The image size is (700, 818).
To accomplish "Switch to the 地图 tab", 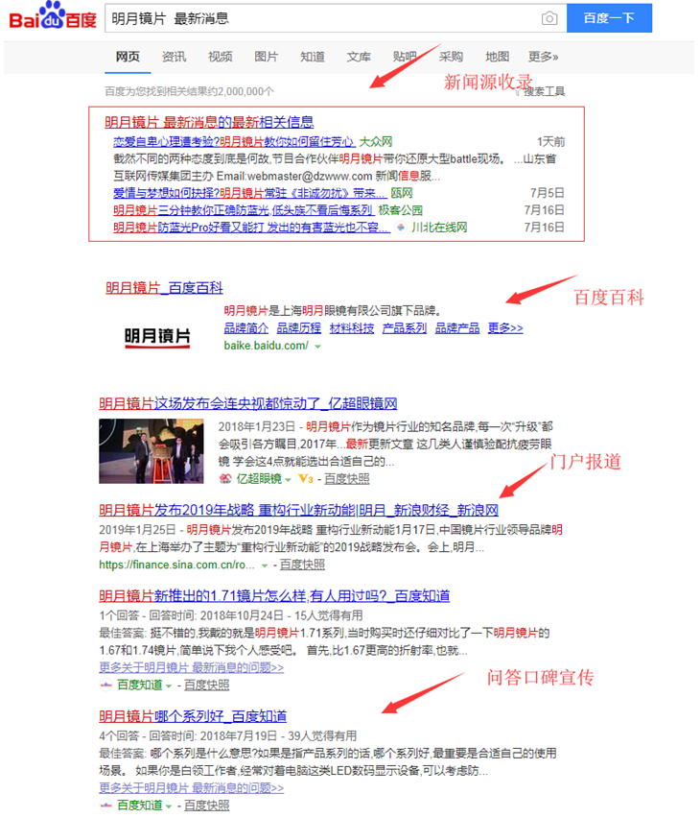I will (497, 57).
